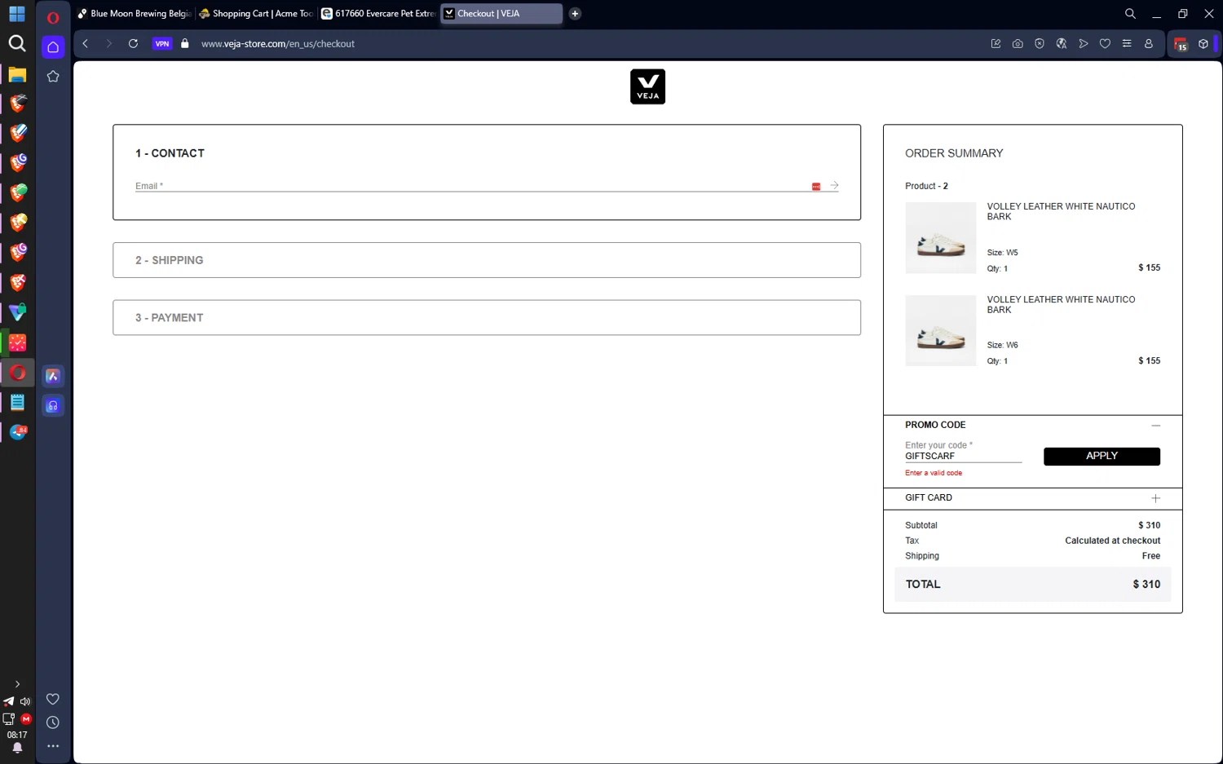The height and width of the screenshot is (764, 1223).
Task: Click the APPLY promo code button
Action: [x=1102, y=457]
